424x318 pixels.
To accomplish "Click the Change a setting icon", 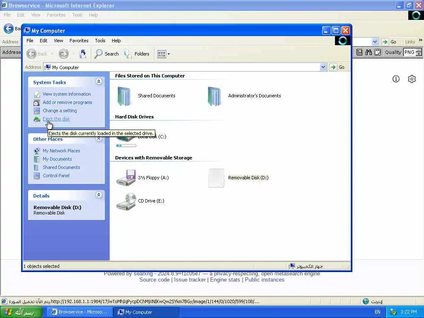I will pyautogui.click(x=37, y=111).
